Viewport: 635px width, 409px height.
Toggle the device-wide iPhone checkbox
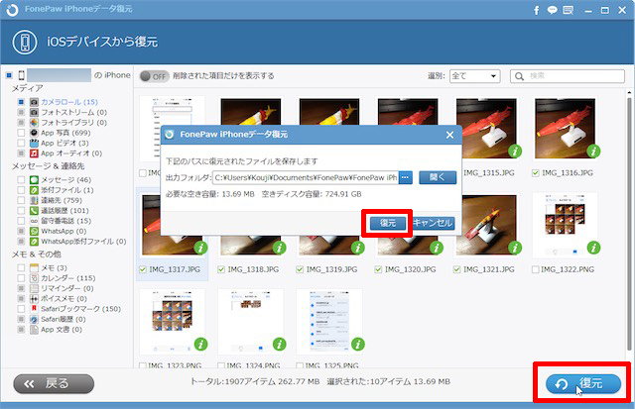point(9,75)
